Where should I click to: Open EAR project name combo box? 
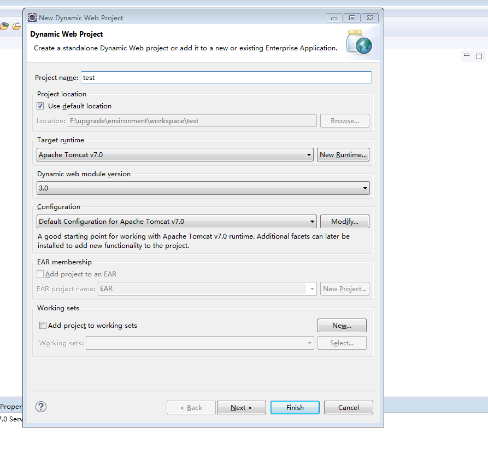(x=207, y=288)
